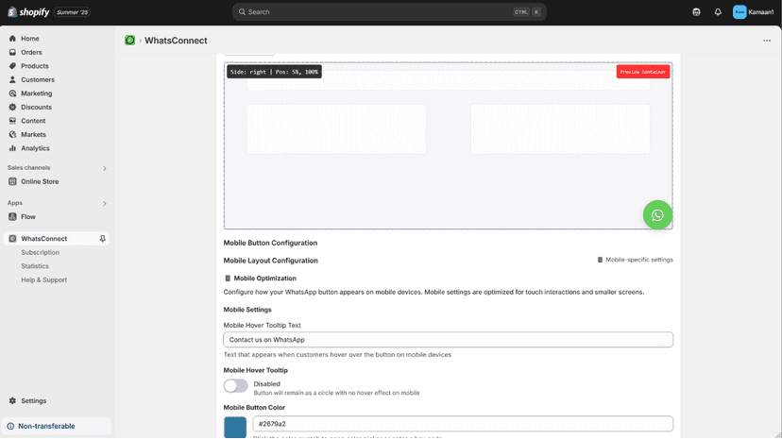The image size is (782, 440).
Task: Select Help & Support in sidebar
Action: tap(43, 279)
